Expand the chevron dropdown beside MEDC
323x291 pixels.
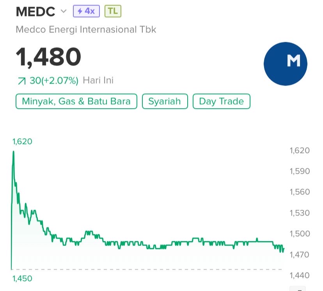coord(64,11)
